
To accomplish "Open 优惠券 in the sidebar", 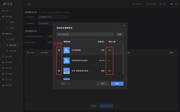I will point(12,39).
